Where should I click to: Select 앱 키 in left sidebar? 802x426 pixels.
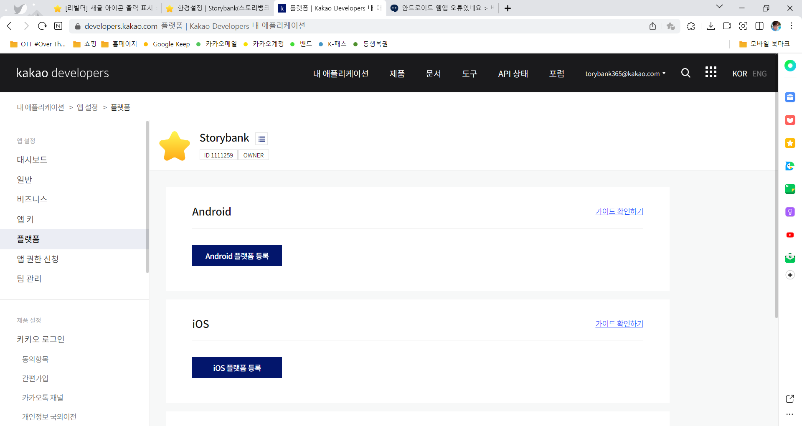pyautogui.click(x=25, y=219)
